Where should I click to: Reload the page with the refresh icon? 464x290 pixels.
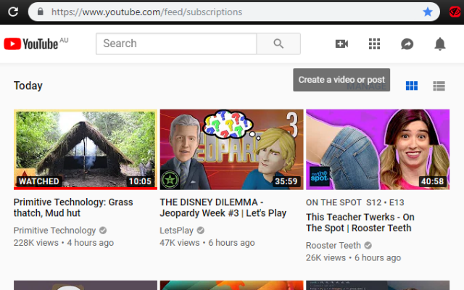pos(13,12)
